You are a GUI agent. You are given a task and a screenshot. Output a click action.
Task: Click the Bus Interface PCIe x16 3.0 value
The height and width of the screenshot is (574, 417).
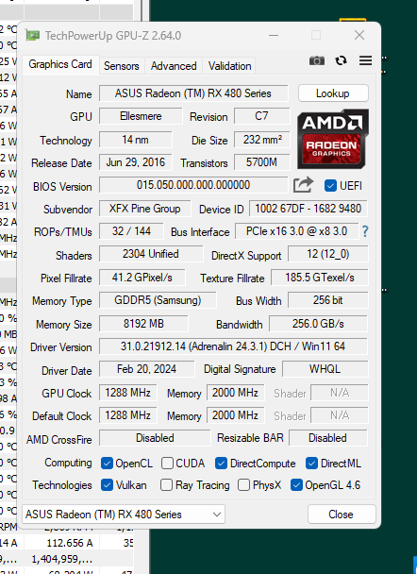[x=296, y=231]
